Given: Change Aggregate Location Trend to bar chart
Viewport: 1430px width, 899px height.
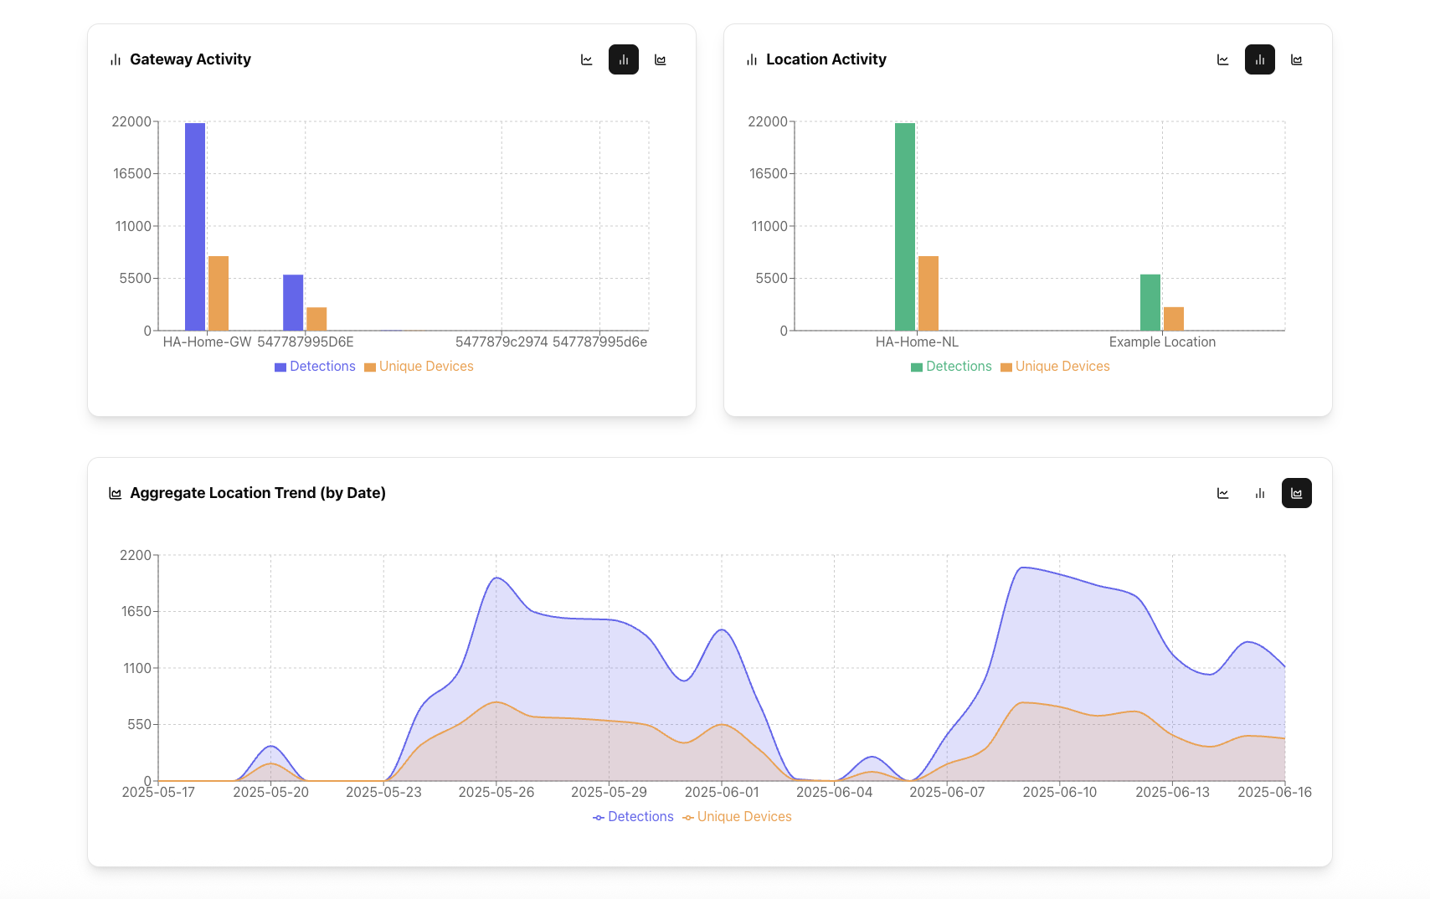Looking at the screenshot, I should [x=1260, y=493].
